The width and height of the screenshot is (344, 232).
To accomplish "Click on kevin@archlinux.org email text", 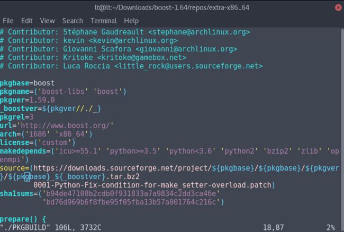I will [x=133, y=41].
